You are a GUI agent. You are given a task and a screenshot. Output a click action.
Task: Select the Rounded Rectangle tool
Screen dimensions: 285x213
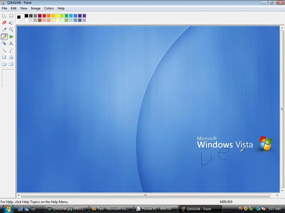click(11, 64)
